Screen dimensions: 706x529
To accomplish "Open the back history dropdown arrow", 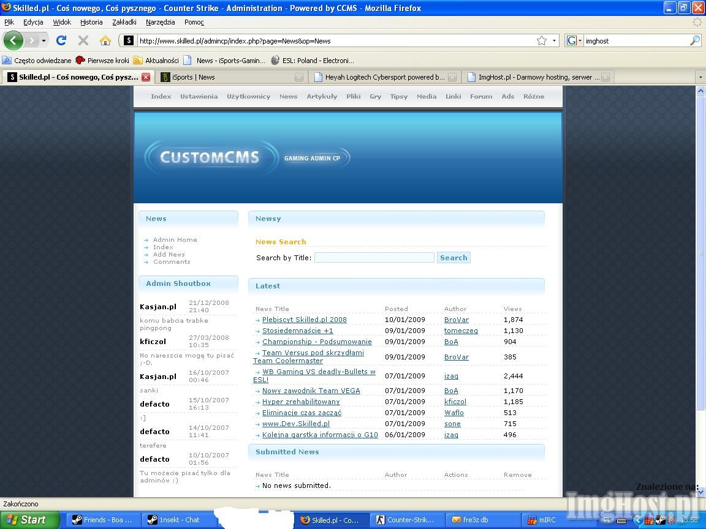I will tap(44, 41).
